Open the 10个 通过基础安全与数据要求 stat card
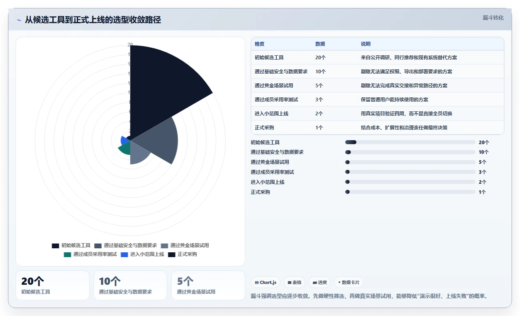 130,285
